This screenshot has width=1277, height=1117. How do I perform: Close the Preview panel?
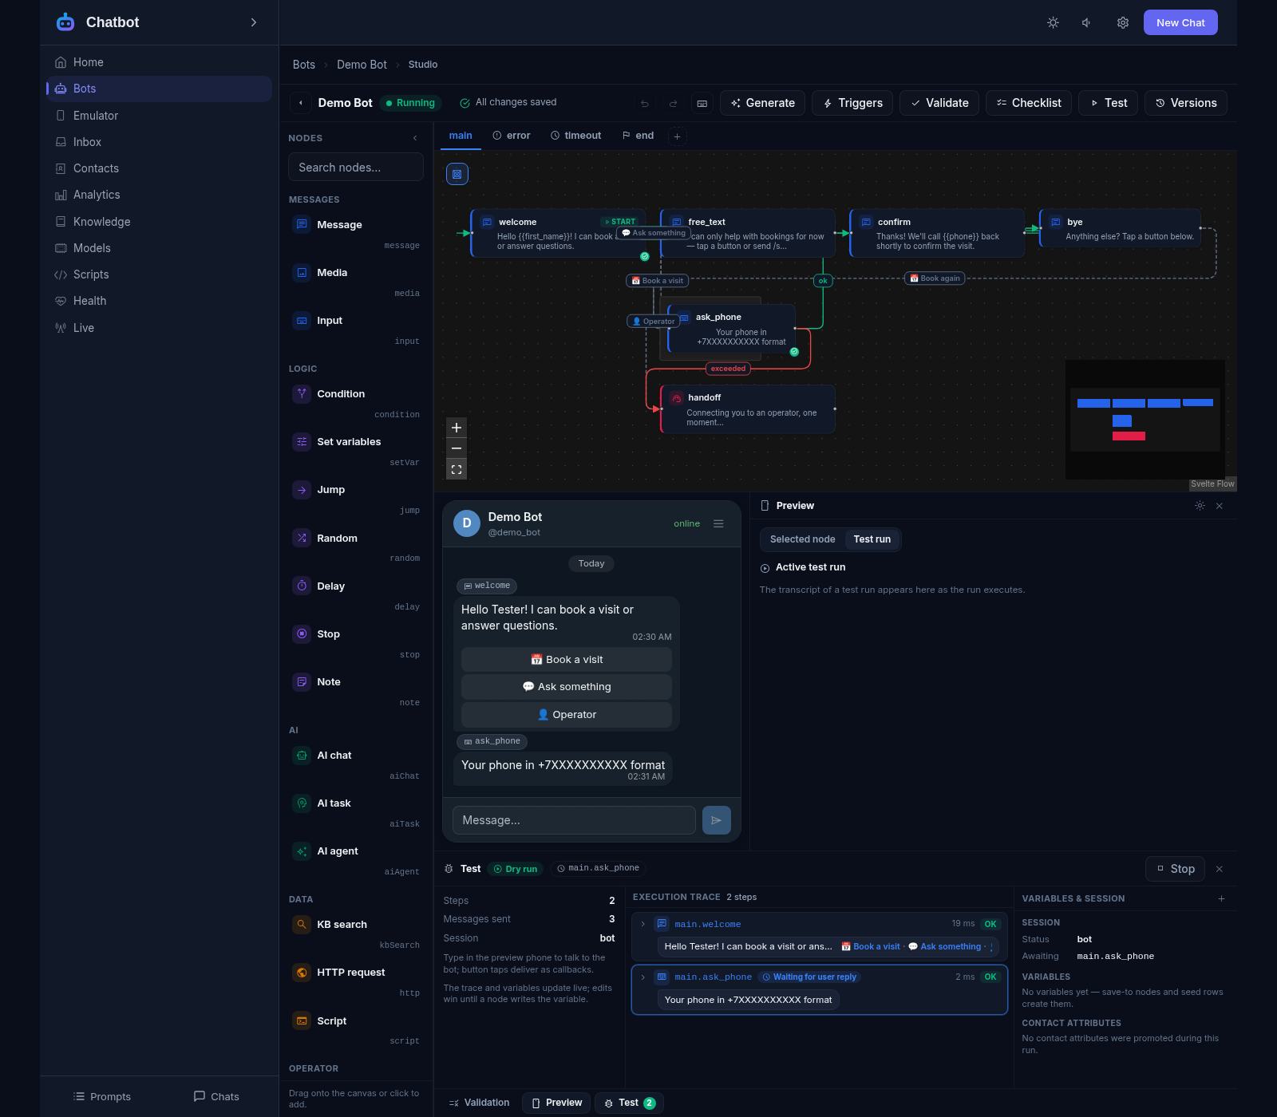[x=1220, y=506]
